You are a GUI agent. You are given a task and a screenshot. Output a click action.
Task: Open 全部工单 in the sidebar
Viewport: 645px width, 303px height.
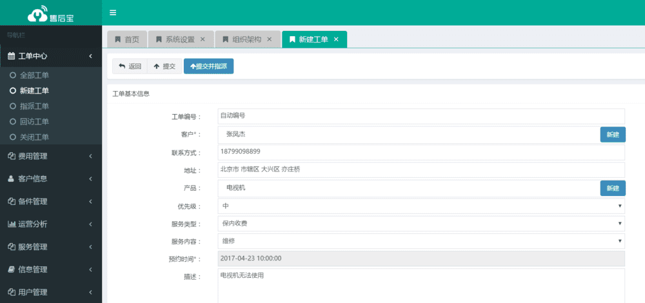click(x=35, y=75)
